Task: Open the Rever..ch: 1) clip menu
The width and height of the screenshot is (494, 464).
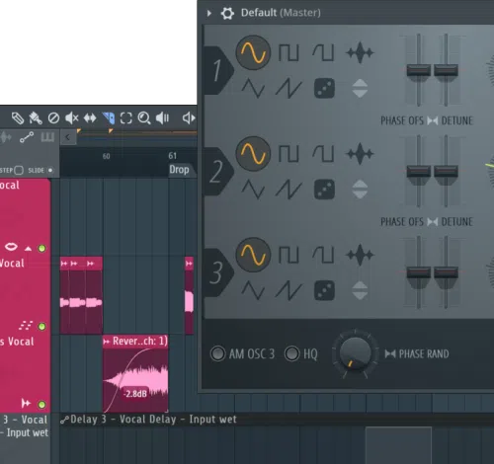Action: 106,342
